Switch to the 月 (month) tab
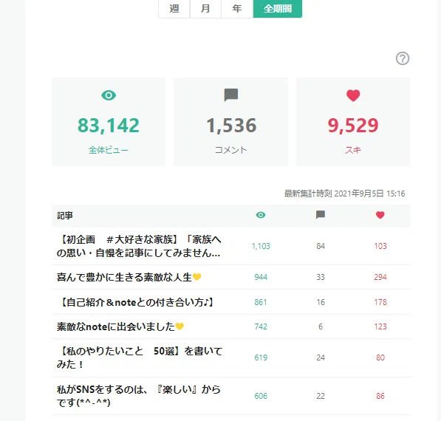 click(x=205, y=8)
